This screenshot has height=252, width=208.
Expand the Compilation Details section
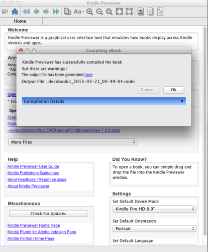103,101
